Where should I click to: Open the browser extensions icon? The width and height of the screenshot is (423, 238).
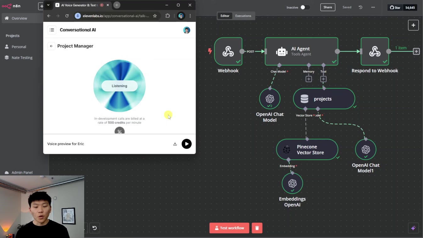point(167,16)
